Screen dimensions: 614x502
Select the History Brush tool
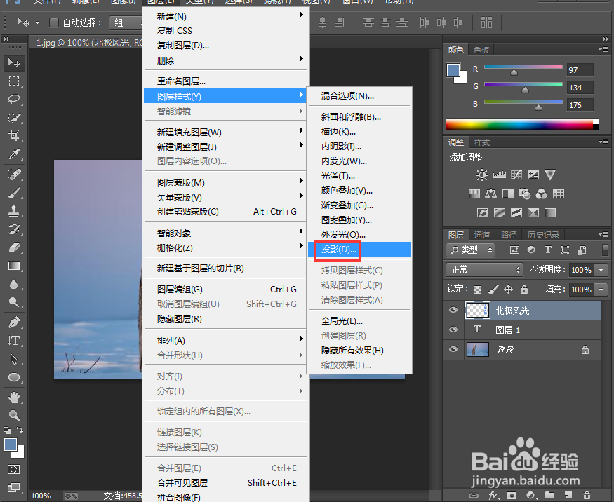pos(14,229)
